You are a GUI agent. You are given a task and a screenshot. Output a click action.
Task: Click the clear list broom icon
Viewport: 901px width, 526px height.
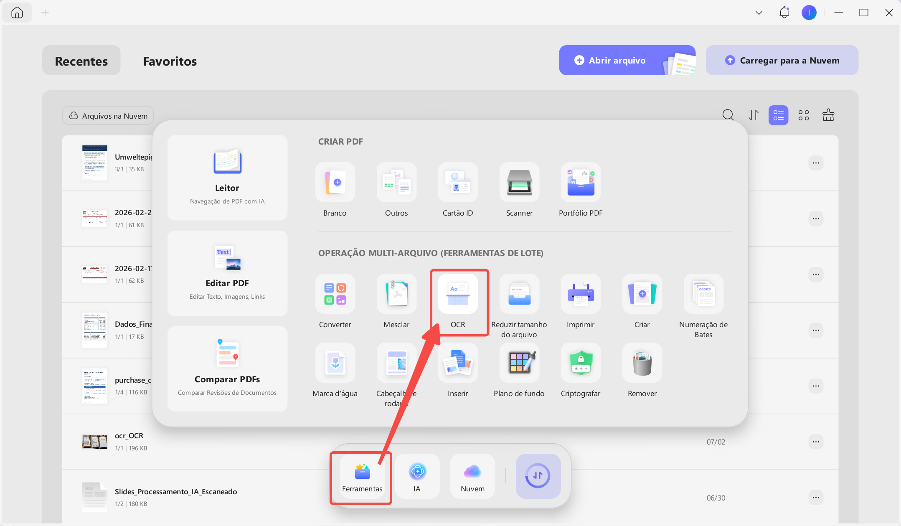point(828,115)
